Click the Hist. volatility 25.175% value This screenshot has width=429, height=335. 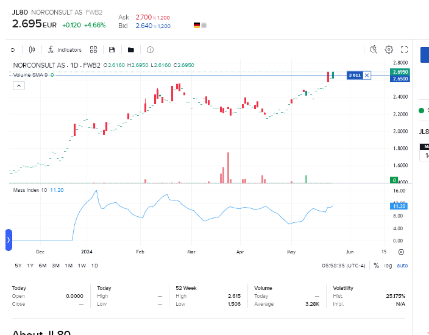click(395, 296)
